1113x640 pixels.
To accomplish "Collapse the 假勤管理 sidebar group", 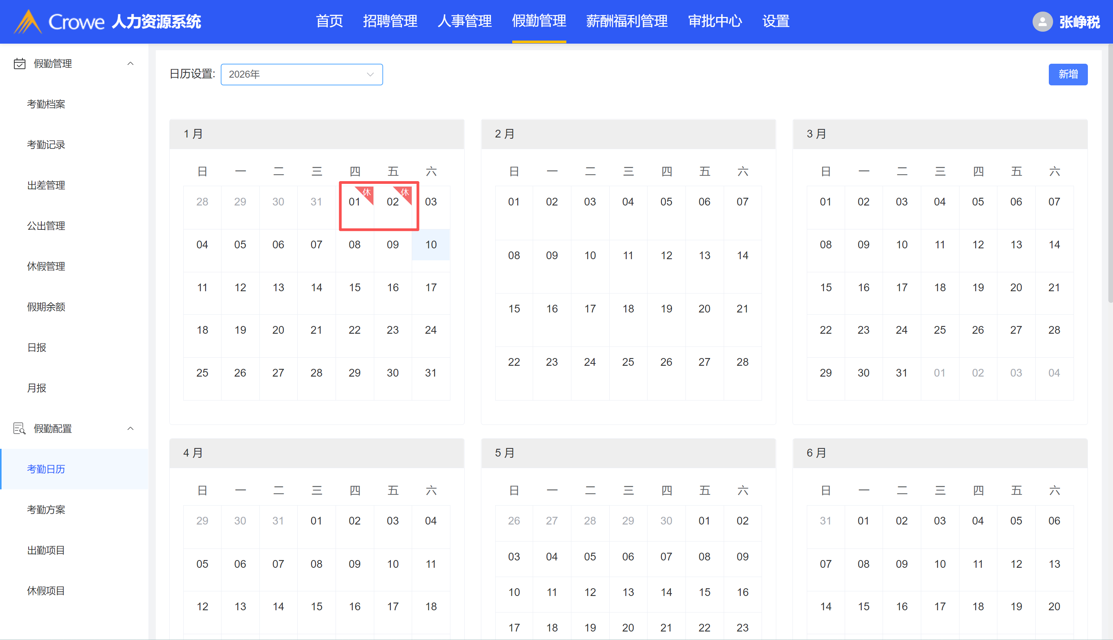I will point(130,64).
